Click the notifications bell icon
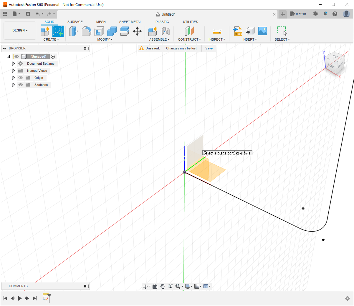The height and width of the screenshot is (306, 354). point(325,14)
